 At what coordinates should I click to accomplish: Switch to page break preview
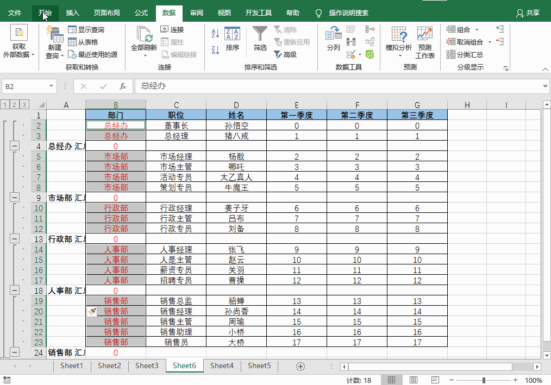[x=435, y=380]
